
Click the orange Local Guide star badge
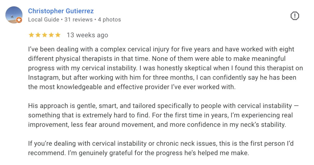click(x=19, y=20)
